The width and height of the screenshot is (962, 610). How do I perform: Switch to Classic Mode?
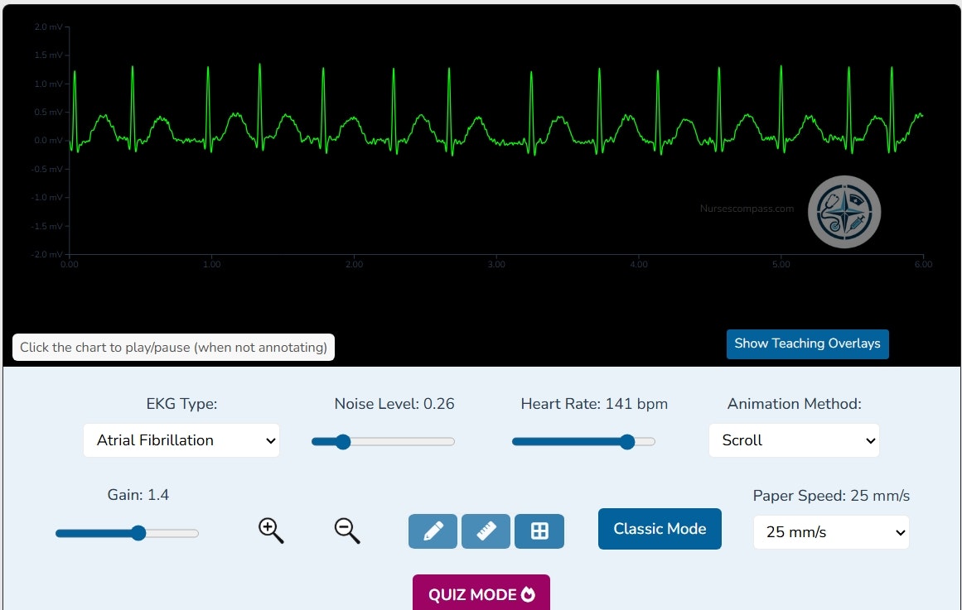(660, 528)
